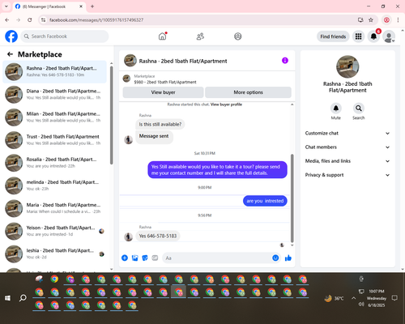Click the message text input Aa
The height and width of the screenshot is (324, 405).
216,258
